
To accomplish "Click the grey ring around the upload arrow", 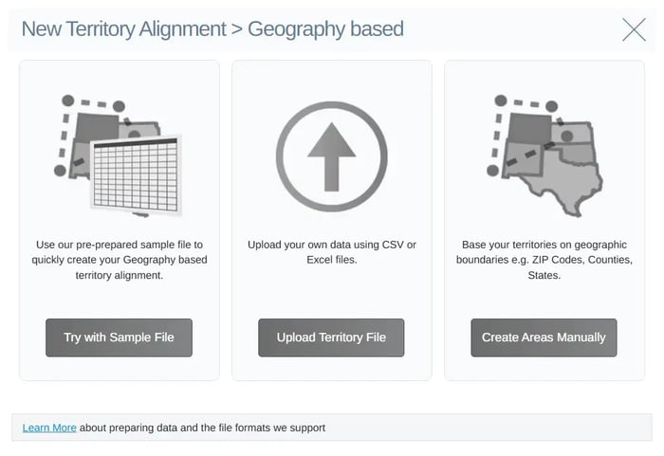I will coord(284,155).
